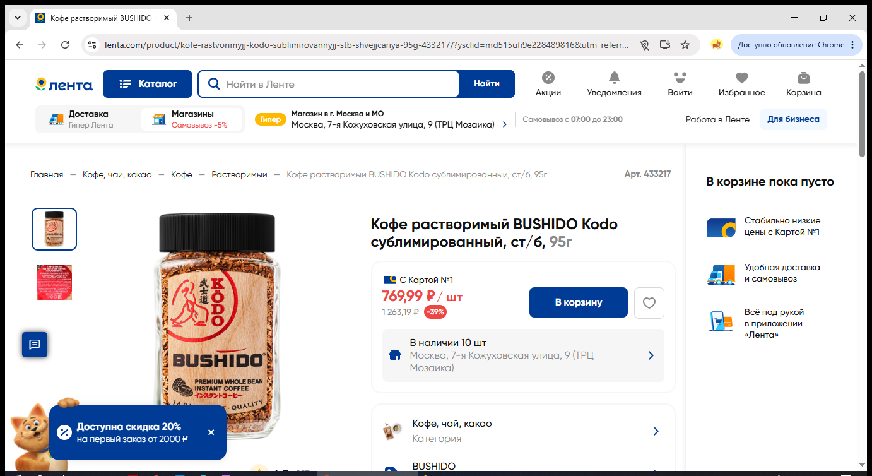The width and height of the screenshot is (872, 476).
Task: Go to Кофе, чай, какао breadcrumb
Action: [117, 174]
